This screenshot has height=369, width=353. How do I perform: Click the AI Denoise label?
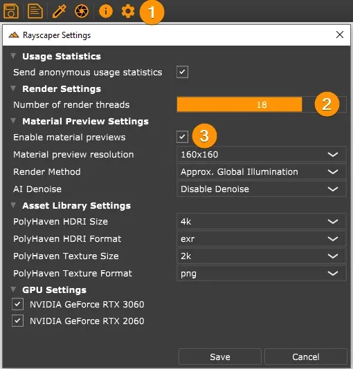(x=37, y=189)
